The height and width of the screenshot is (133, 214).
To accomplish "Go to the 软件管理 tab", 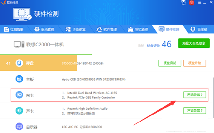I will [107, 29].
